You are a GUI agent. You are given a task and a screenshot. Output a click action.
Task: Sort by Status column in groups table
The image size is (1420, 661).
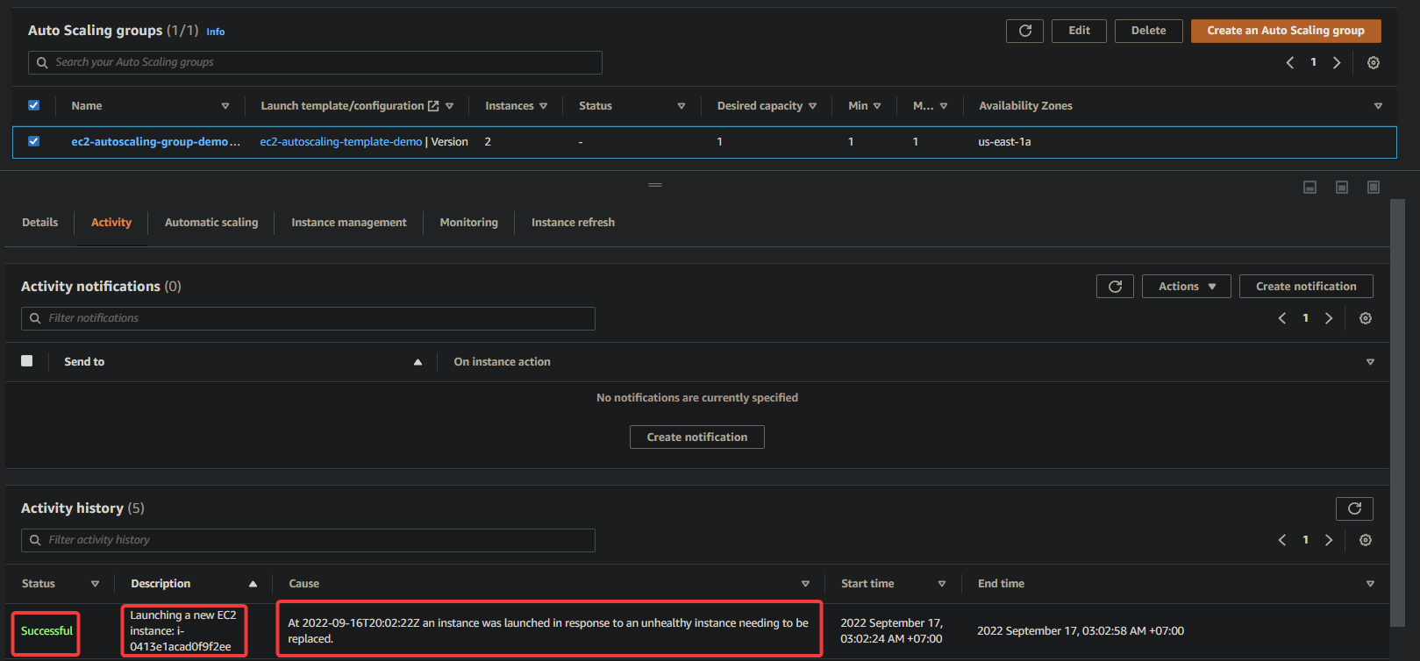click(681, 106)
